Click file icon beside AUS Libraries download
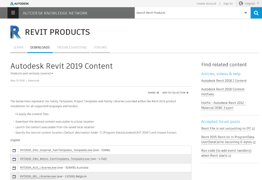The height and width of the screenshot is (180, 262). pos(14,168)
